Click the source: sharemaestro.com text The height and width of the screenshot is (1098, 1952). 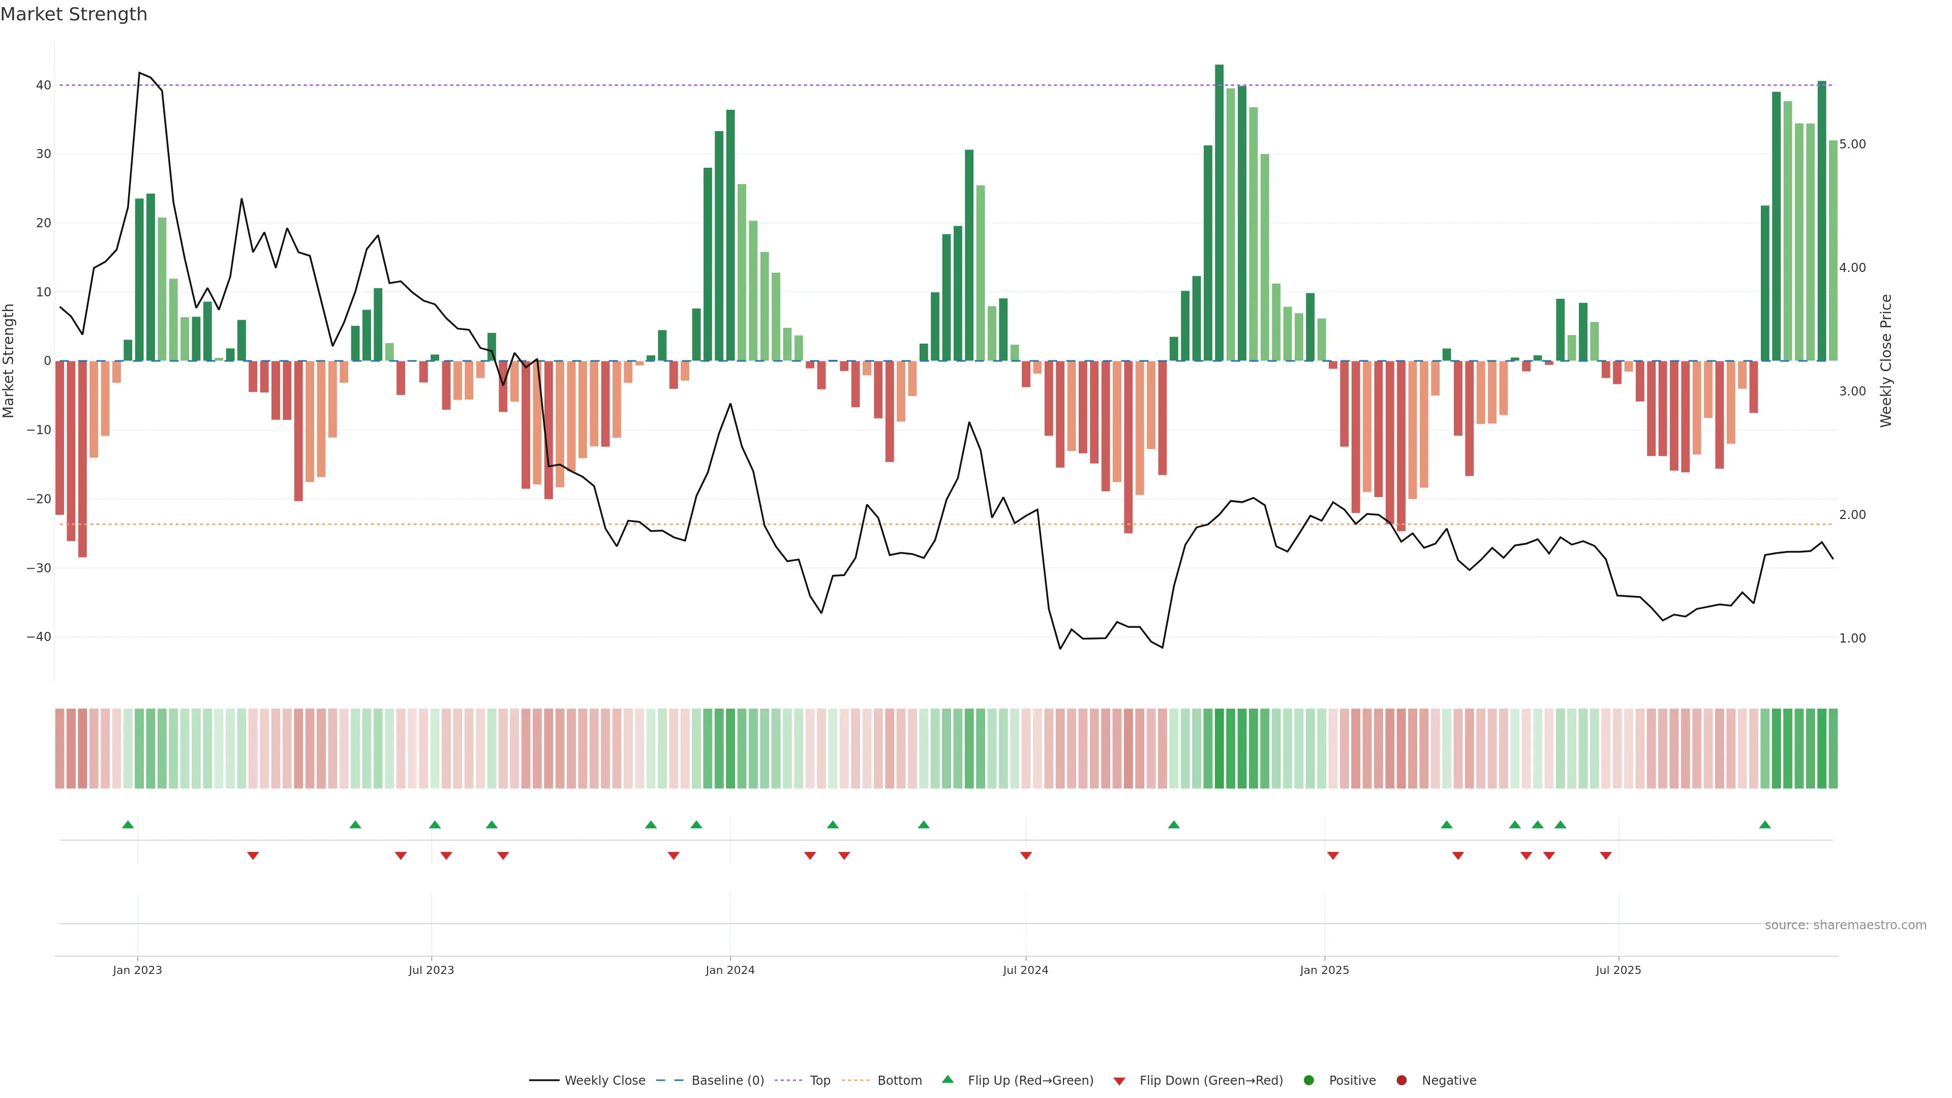coord(1845,925)
